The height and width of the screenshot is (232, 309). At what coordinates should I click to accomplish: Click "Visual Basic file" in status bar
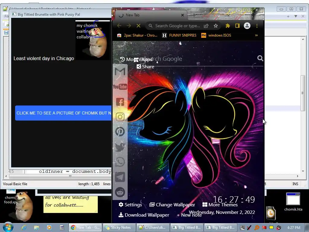pyautogui.click(x=15, y=184)
